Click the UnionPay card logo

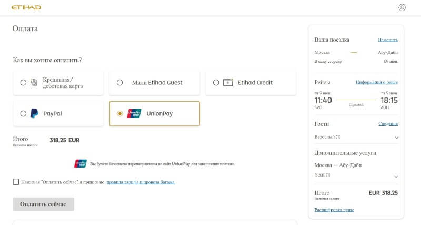pyautogui.click(x=134, y=113)
